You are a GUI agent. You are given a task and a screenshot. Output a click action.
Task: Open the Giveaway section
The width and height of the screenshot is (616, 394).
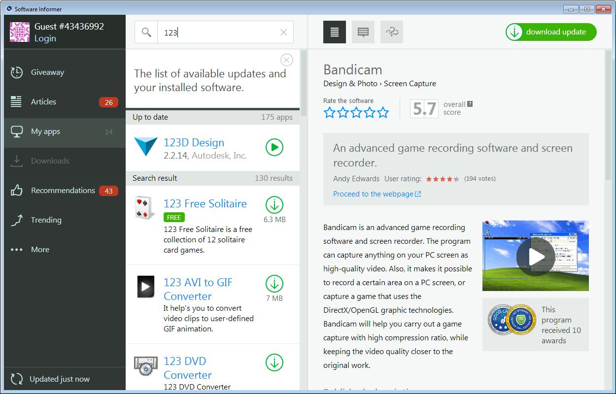pos(47,72)
